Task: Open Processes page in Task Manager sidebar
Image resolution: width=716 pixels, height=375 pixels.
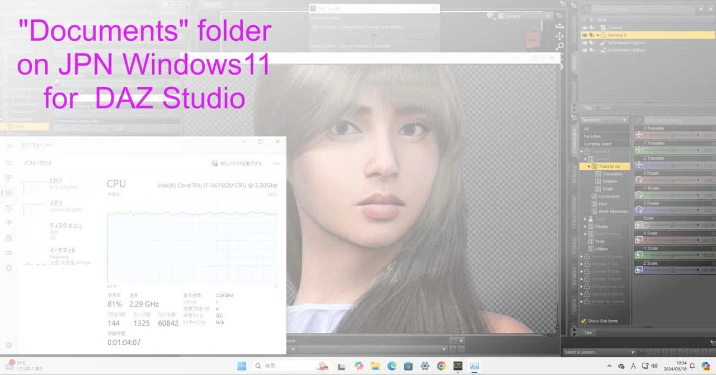Action: click(x=9, y=178)
